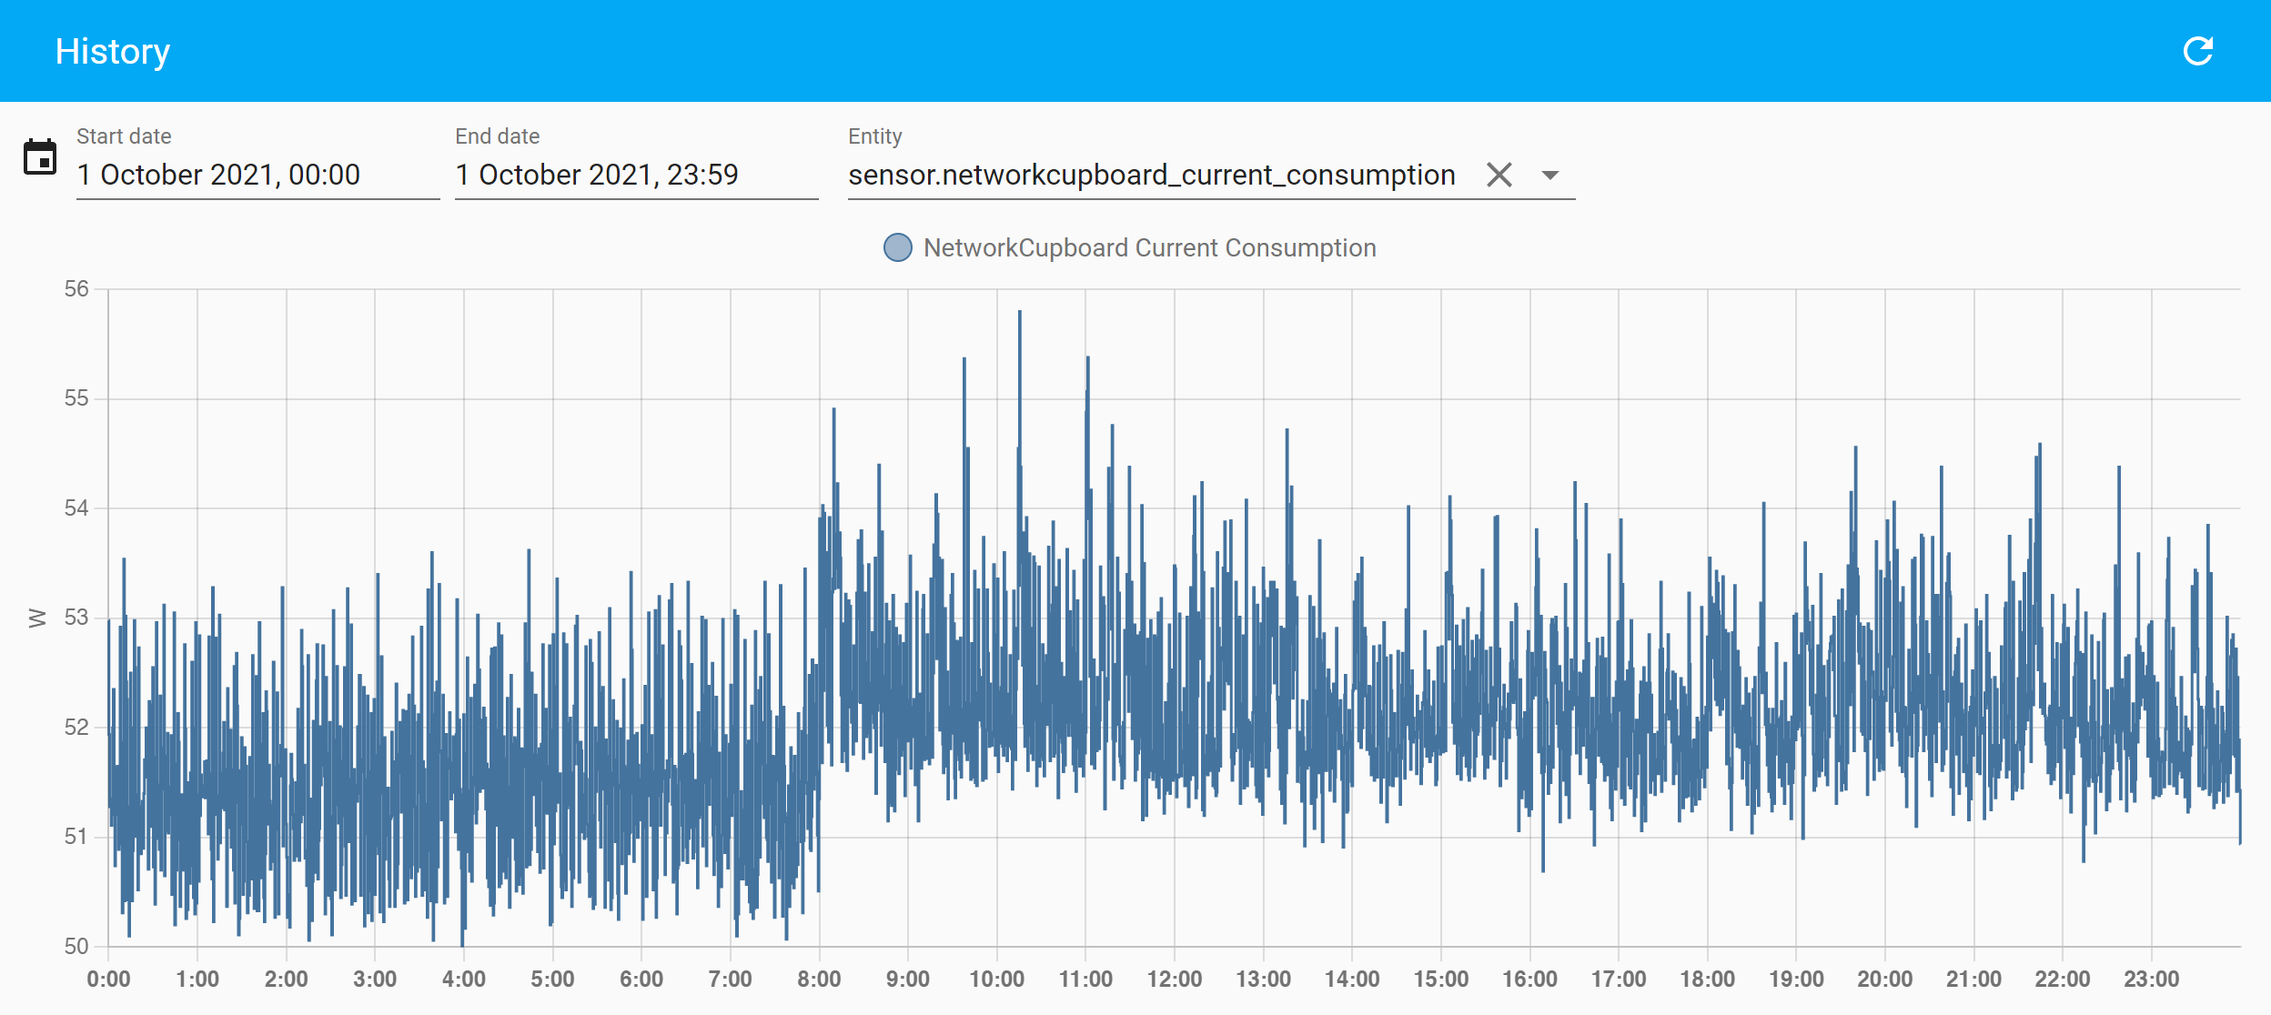The width and height of the screenshot is (2271, 1015).
Task: Select the Entity field label
Action: pyautogui.click(x=873, y=136)
